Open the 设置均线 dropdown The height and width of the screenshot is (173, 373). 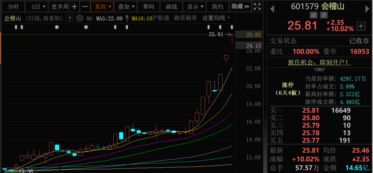(x=216, y=18)
